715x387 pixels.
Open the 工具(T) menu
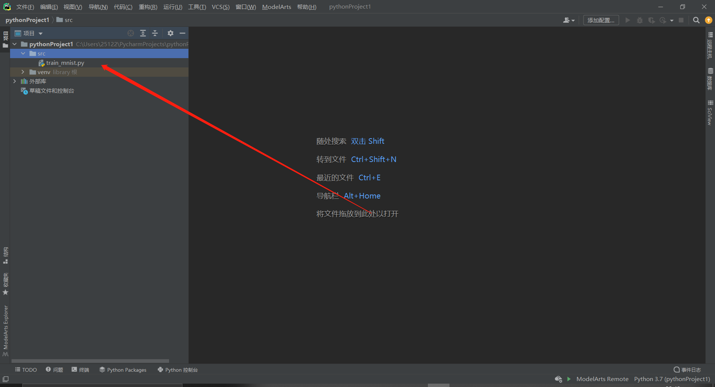197,7
